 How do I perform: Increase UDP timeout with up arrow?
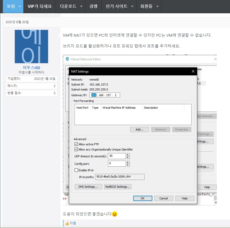pyautogui.click(x=127, y=155)
